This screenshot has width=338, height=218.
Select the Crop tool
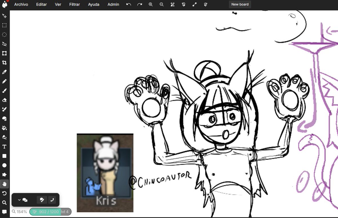click(5, 63)
